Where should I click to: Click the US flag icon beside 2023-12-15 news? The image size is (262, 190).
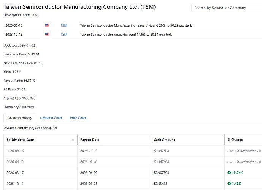coord(47,35)
